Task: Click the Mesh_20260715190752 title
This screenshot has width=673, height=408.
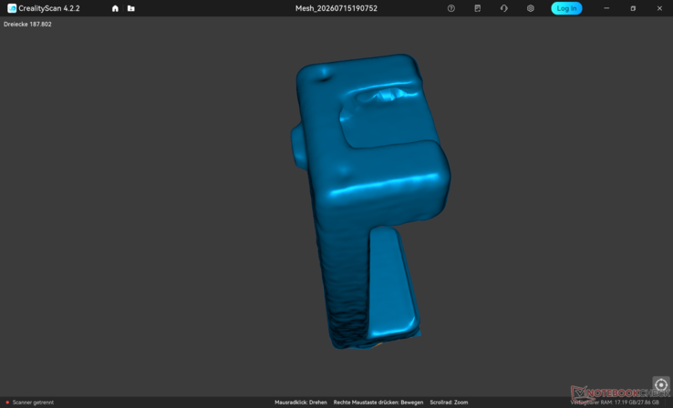Action: [x=336, y=8]
